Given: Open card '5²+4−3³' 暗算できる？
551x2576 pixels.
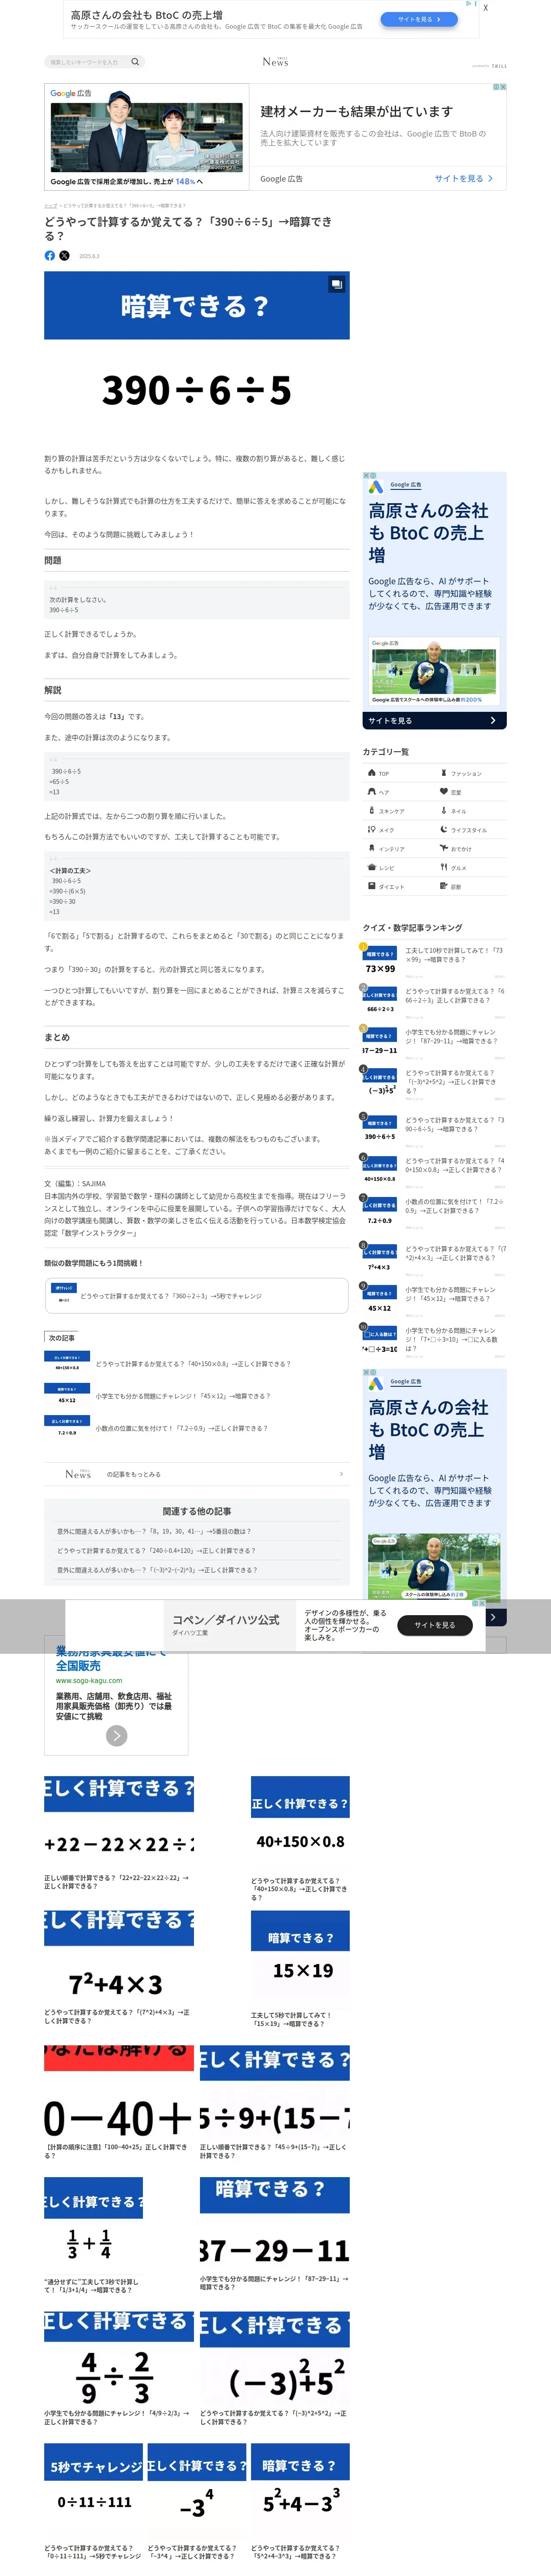Looking at the screenshot, I should point(300,2502).
